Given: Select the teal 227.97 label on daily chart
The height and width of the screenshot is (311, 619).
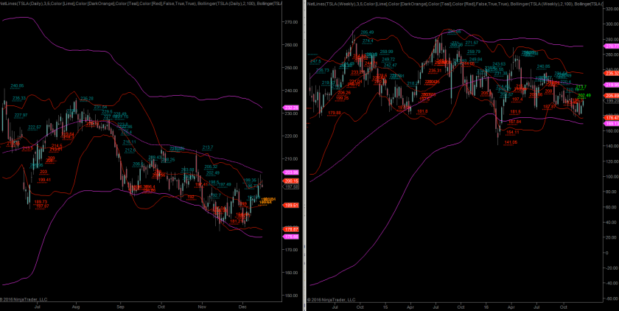Looking at the screenshot, I should (21, 115).
